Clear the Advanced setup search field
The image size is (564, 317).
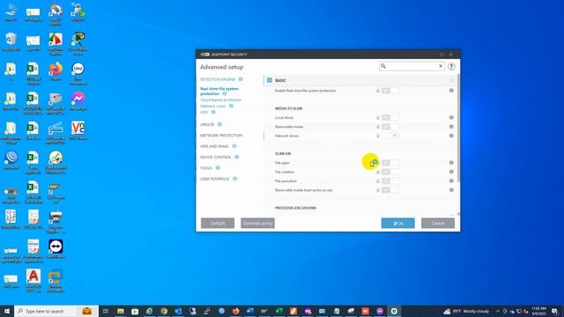point(441,66)
